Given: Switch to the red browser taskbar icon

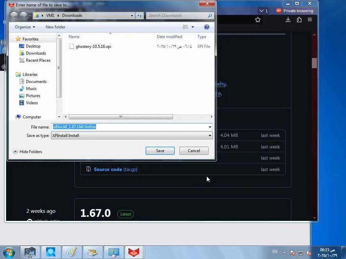Looking at the screenshot, I should (x=134, y=252).
